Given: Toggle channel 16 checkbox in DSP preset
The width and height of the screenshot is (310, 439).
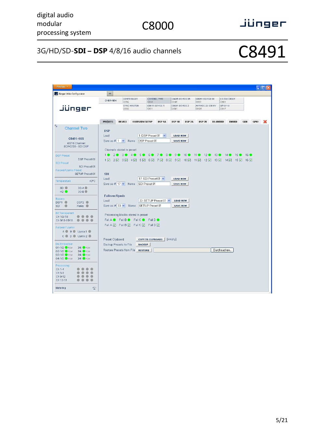Looking at the screenshot, I should [x=251, y=160].
